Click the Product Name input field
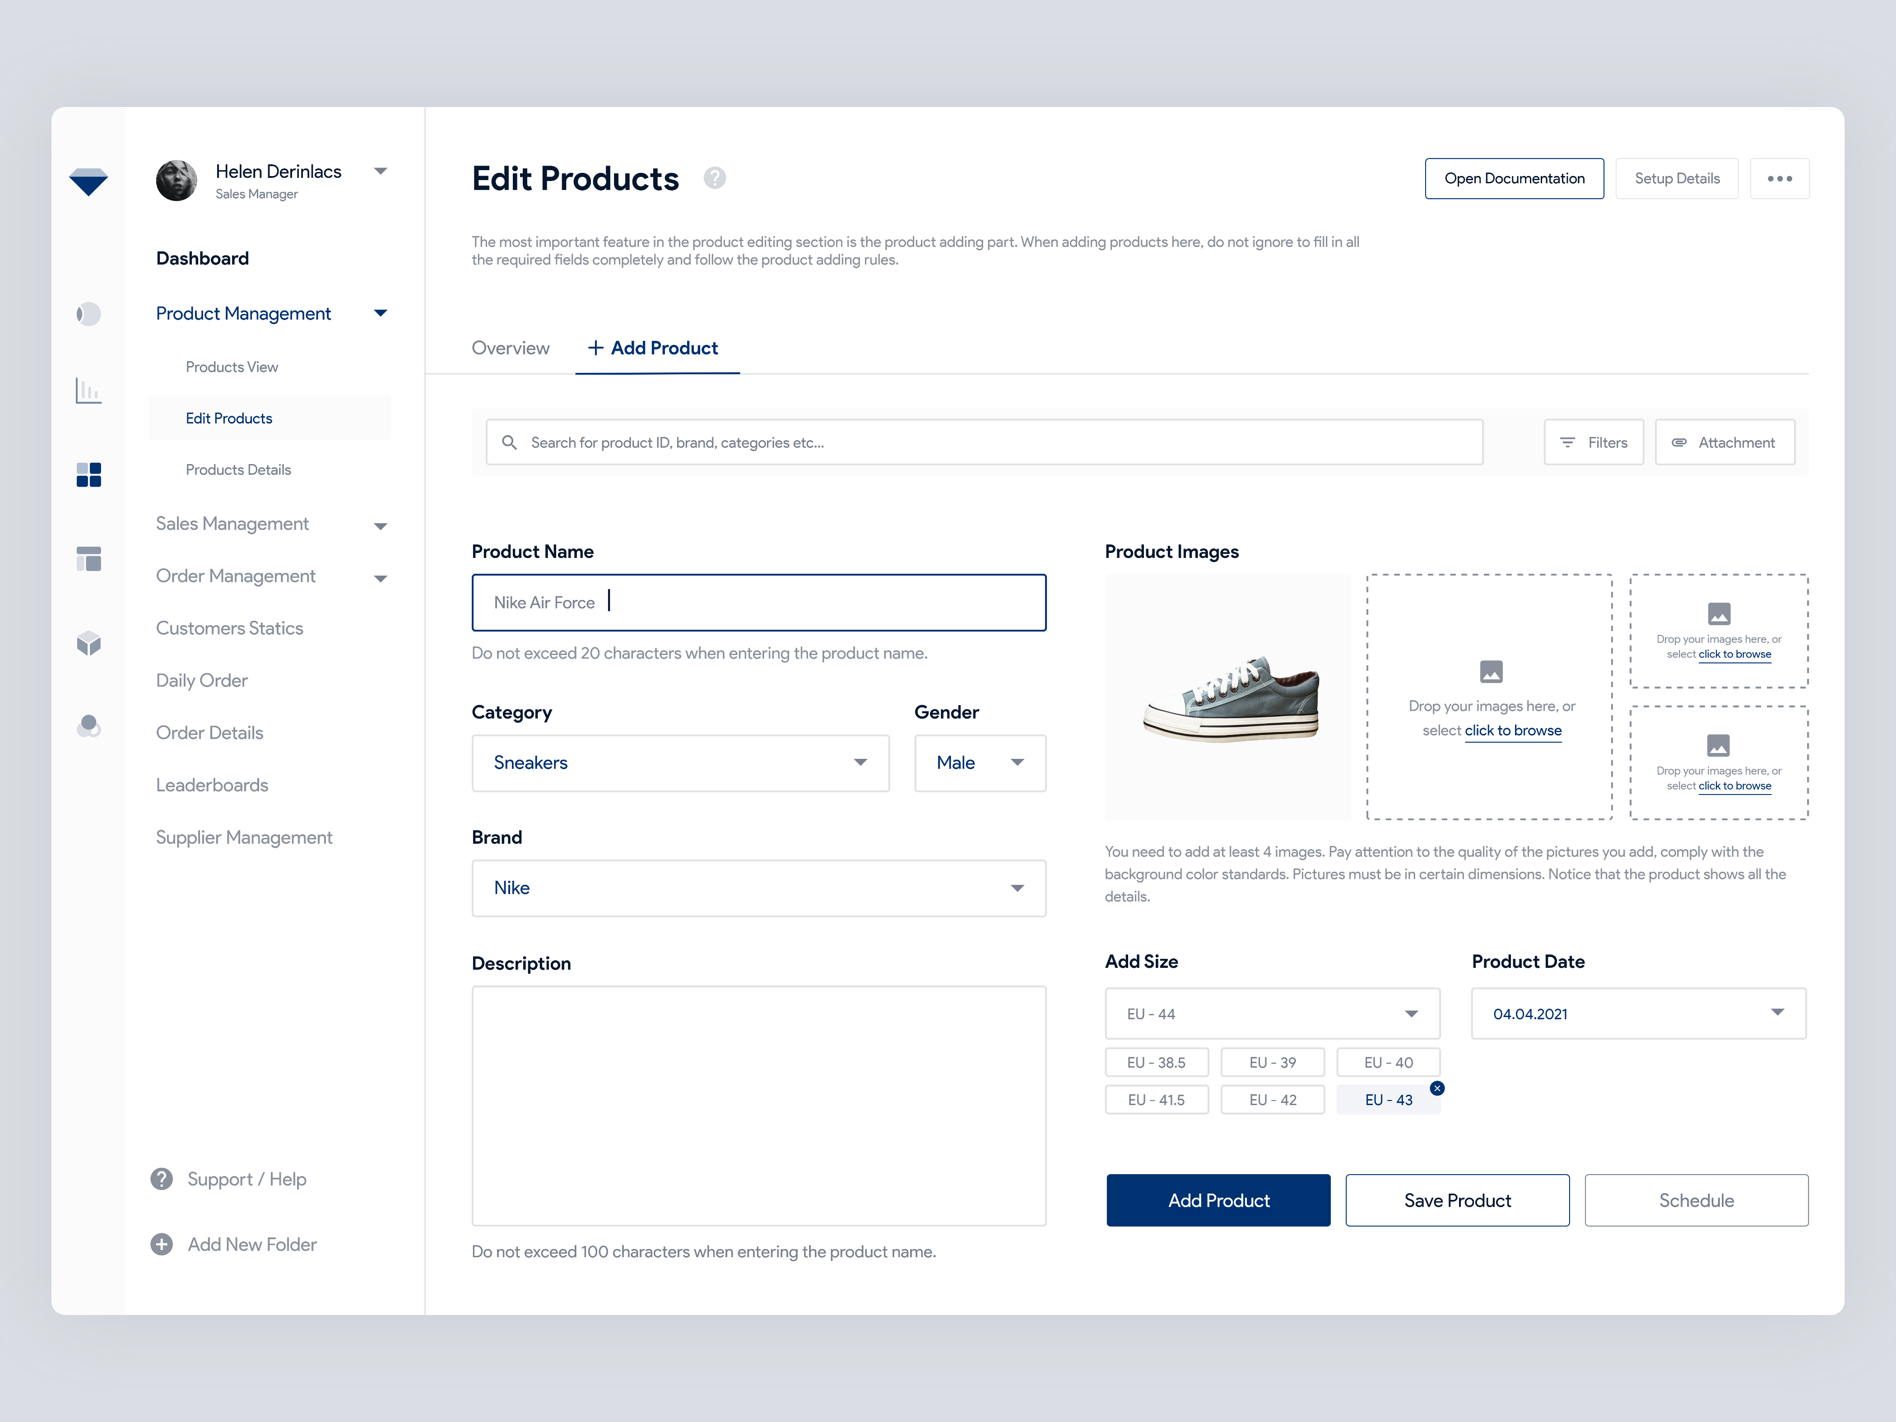Screen dimensions: 1896x1422 [758, 603]
